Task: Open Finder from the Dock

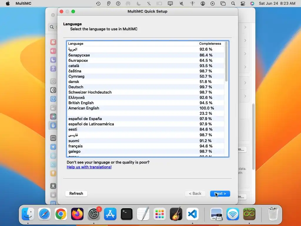Action: click(28, 214)
